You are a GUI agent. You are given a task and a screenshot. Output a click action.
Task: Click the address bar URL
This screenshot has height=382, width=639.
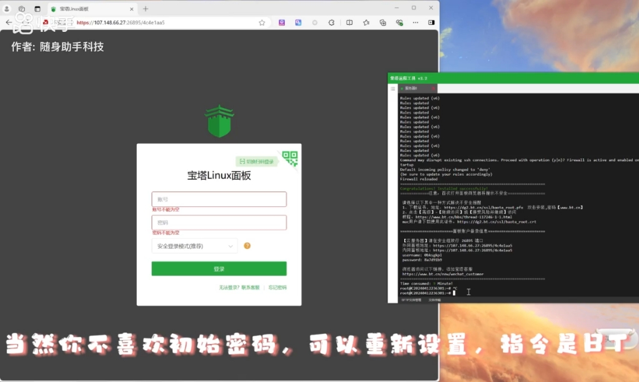click(121, 23)
